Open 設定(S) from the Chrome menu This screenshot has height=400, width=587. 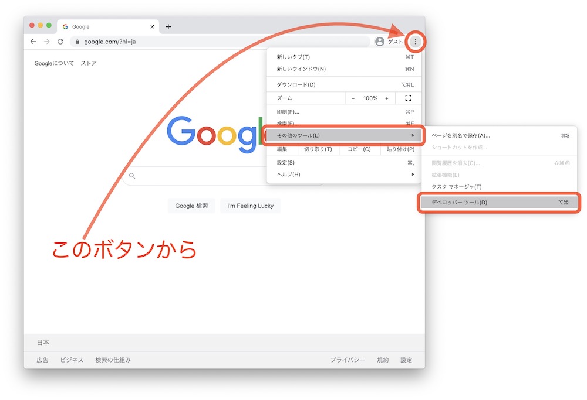[x=344, y=162]
